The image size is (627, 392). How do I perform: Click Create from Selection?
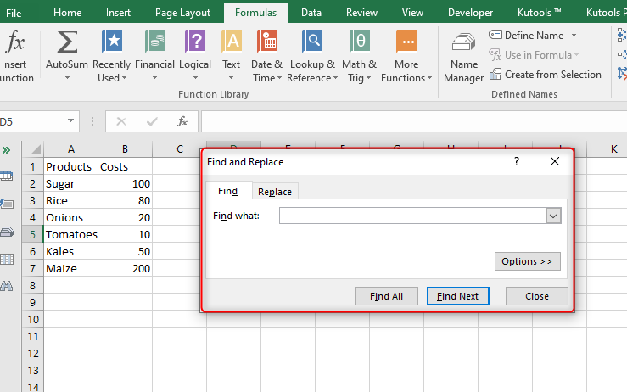pyautogui.click(x=546, y=75)
